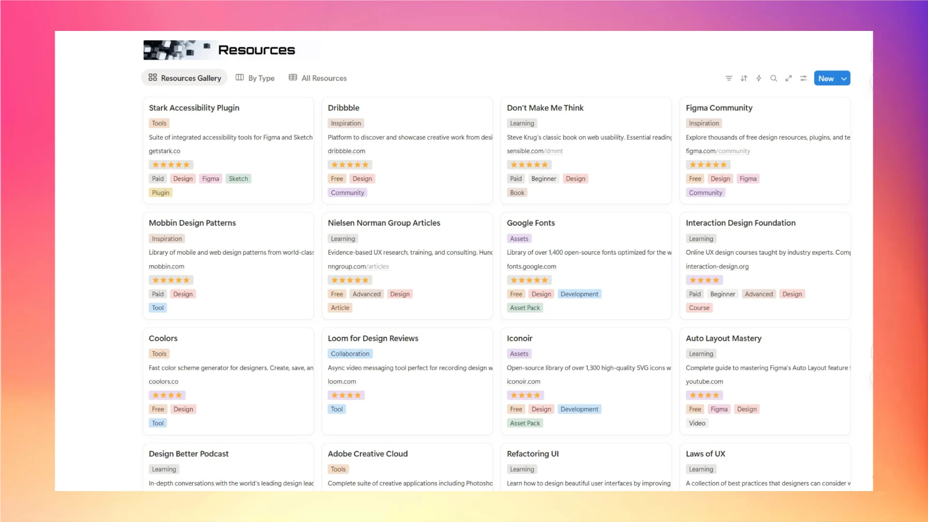
Task: Click the Collaboration tag on Loom card
Action: click(350, 354)
